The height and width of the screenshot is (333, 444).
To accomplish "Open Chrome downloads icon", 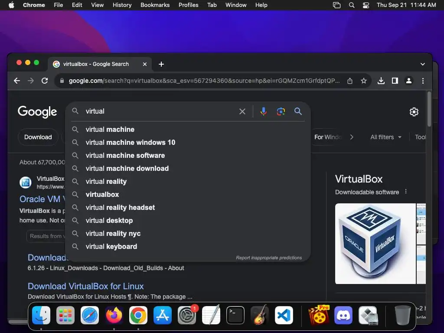I will pos(381,81).
